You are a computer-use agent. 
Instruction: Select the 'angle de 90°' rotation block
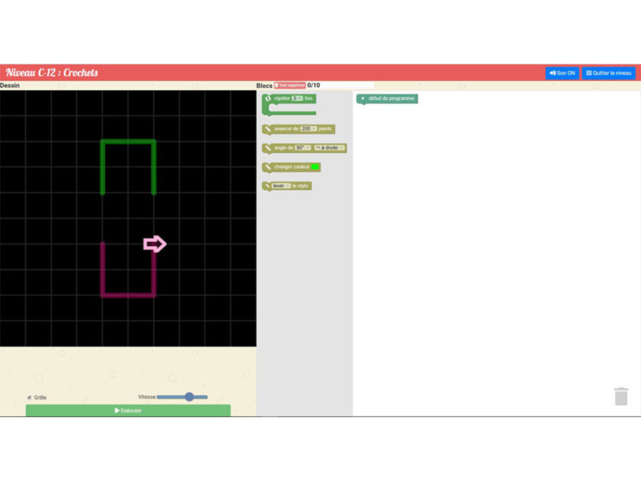(x=282, y=148)
